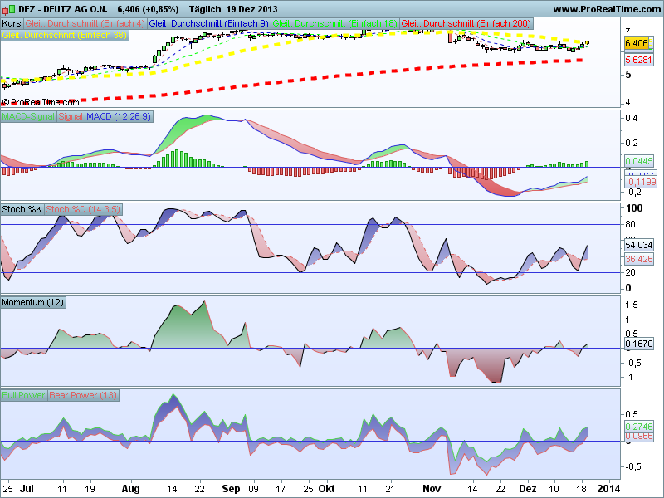Select the 'MACD-Signal' legend label

click(x=28, y=116)
